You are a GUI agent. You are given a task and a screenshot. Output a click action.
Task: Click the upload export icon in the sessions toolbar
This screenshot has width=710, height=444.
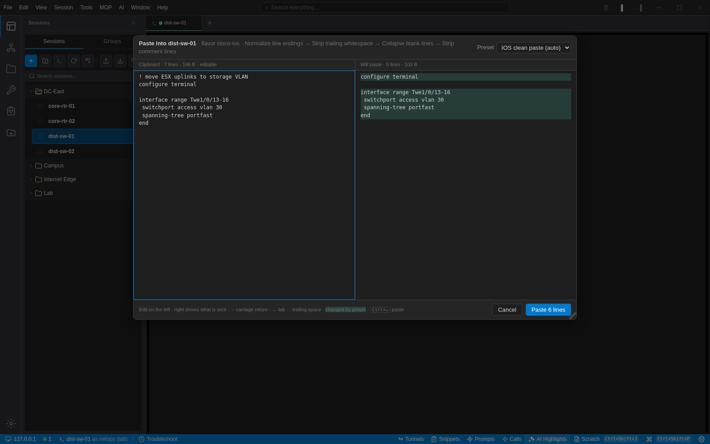point(106,61)
